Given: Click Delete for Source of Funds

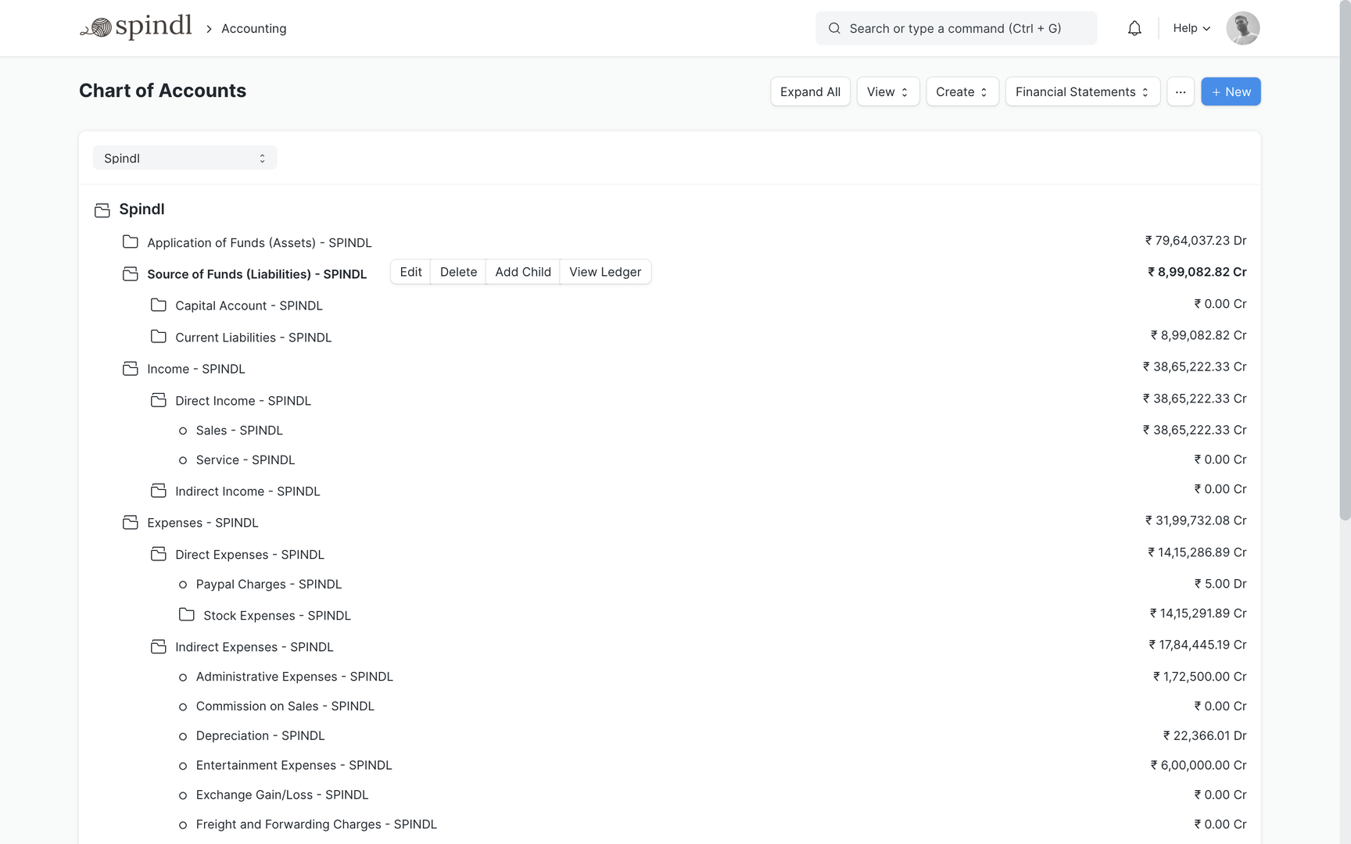Looking at the screenshot, I should (458, 272).
